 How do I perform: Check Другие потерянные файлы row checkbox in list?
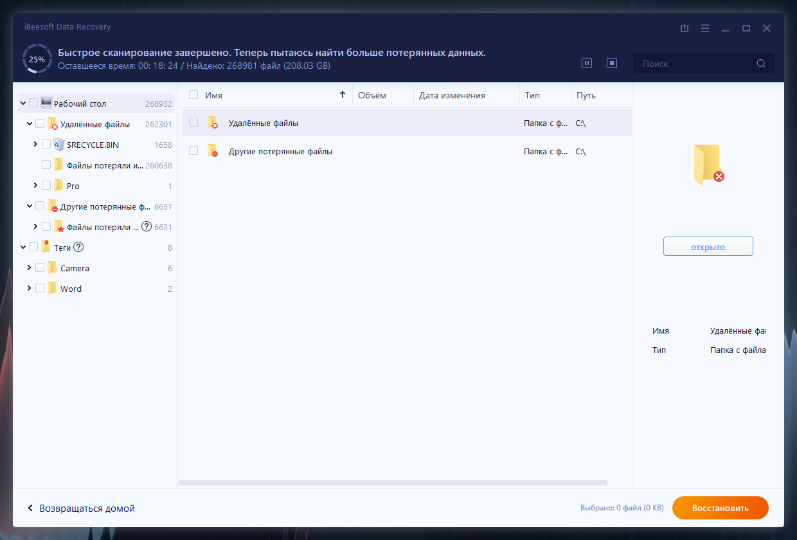(x=193, y=150)
